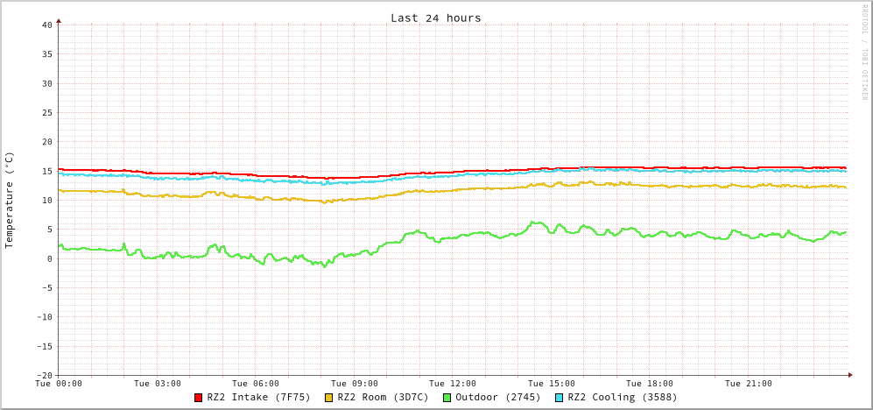The height and width of the screenshot is (410, 873).
Task: Select the RZ2 Intake (7F75) legend label
Action: (x=258, y=398)
